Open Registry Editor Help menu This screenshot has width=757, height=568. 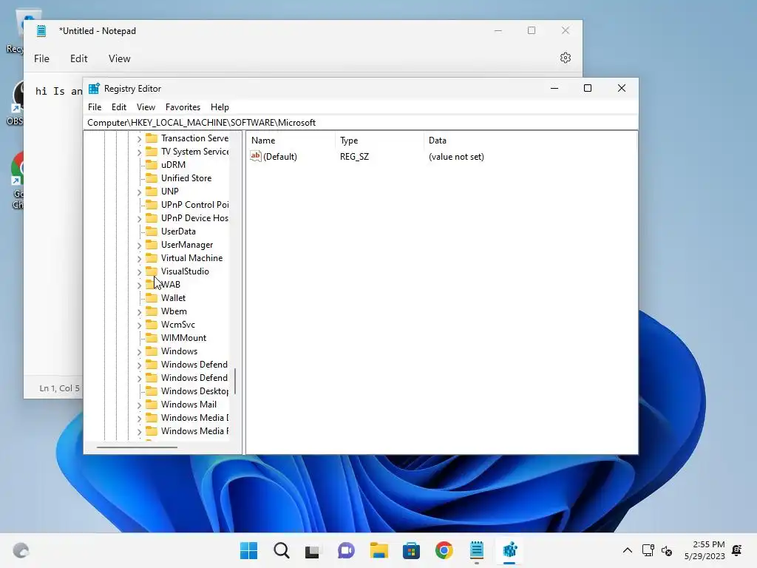pos(220,107)
